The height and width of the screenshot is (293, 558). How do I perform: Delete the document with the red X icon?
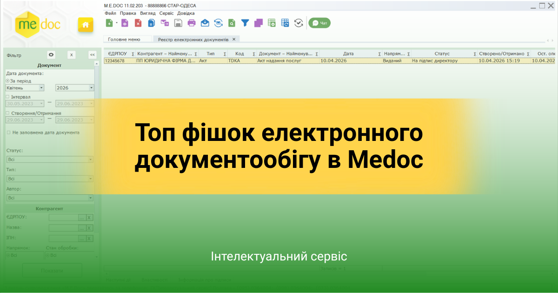[x=138, y=23]
